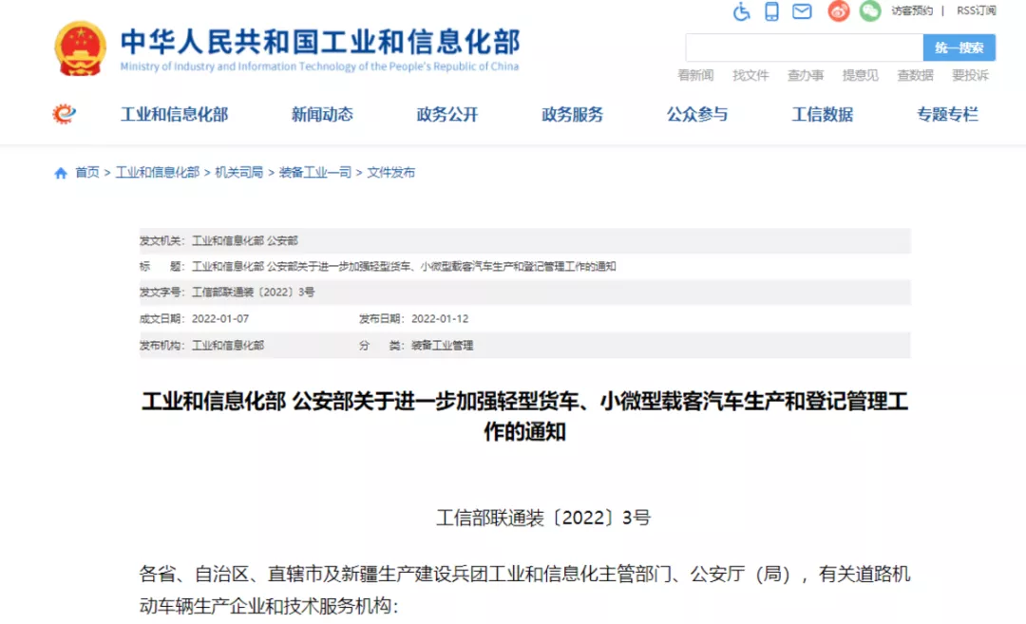
Task: Click document number 工信部联通装〔2022〕3号 in info table
Action: pyautogui.click(x=254, y=293)
